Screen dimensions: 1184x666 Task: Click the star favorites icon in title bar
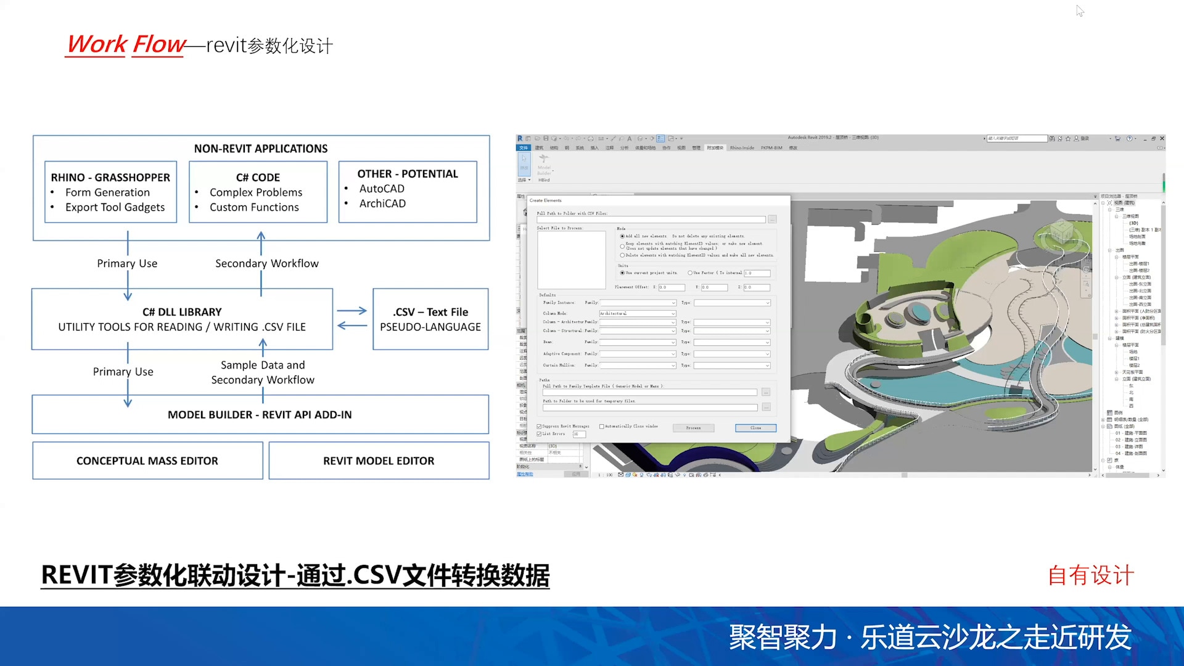[x=1068, y=139]
